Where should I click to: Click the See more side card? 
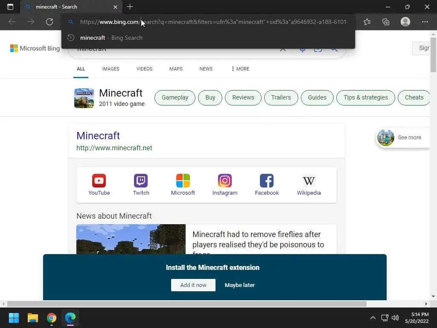point(403,138)
